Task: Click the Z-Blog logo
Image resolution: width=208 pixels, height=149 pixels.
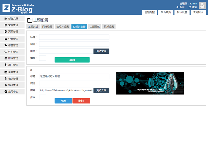Action: pyautogui.click(x=18, y=9)
